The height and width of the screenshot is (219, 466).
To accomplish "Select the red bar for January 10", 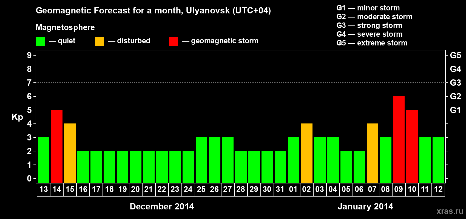I will tap(412, 146).
